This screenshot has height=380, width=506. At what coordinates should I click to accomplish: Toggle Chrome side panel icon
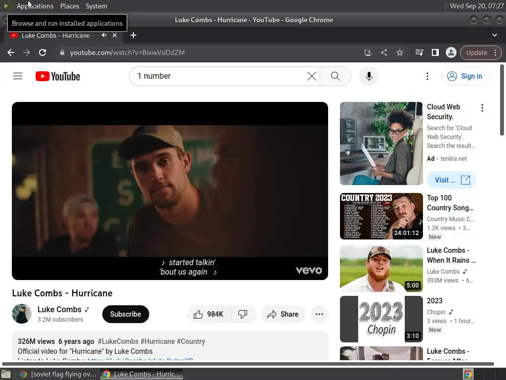(435, 52)
